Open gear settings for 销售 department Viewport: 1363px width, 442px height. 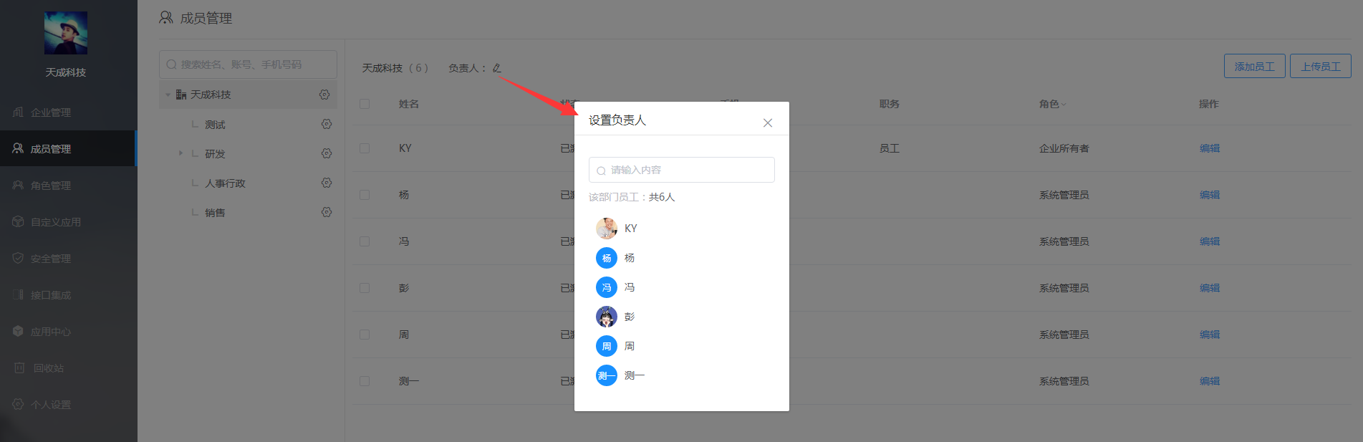click(x=327, y=212)
